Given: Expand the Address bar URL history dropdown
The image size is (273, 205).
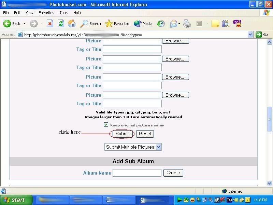Looking at the screenshot, I should [x=250, y=35].
